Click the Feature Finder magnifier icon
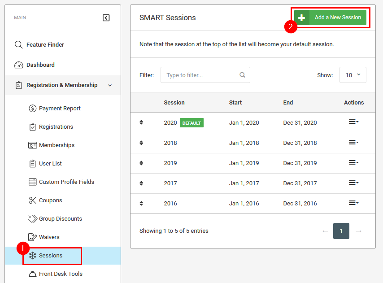 tap(18, 44)
